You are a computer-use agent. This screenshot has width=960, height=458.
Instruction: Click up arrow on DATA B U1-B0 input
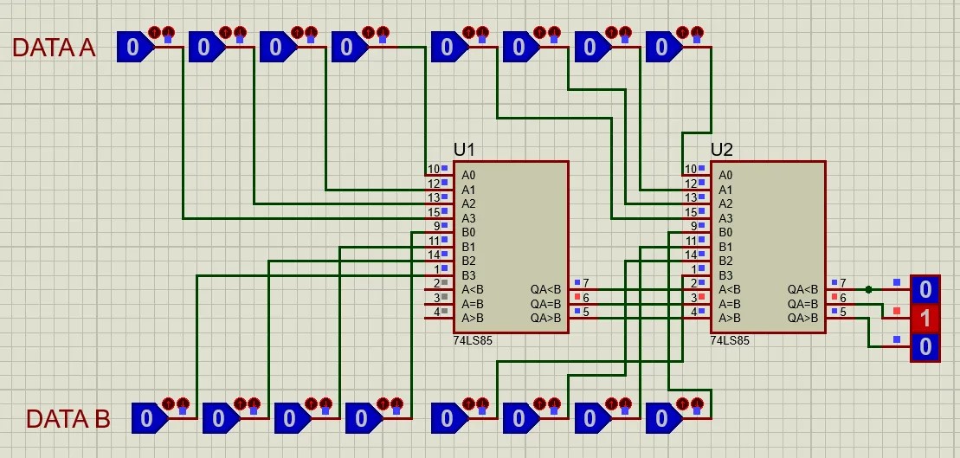click(x=383, y=403)
